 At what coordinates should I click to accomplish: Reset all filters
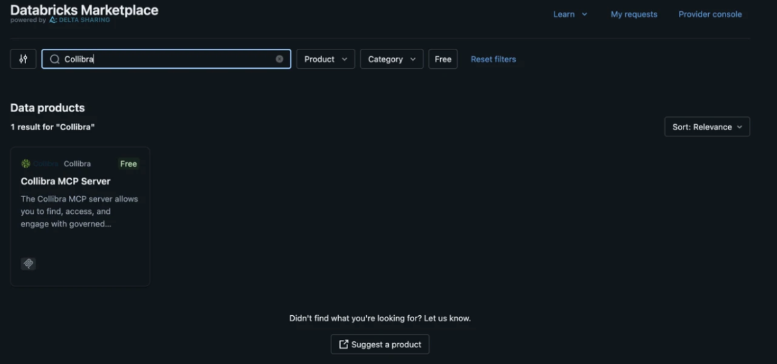493,59
